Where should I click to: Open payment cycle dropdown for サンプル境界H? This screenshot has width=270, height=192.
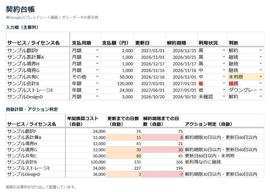(97, 64)
